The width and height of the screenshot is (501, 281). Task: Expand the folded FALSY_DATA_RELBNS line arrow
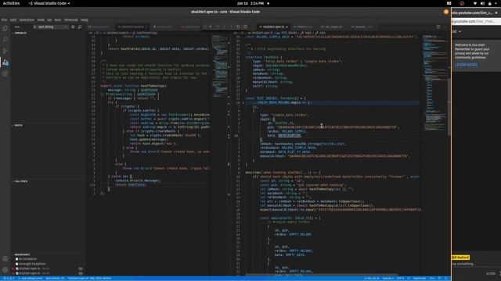coord(243,103)
